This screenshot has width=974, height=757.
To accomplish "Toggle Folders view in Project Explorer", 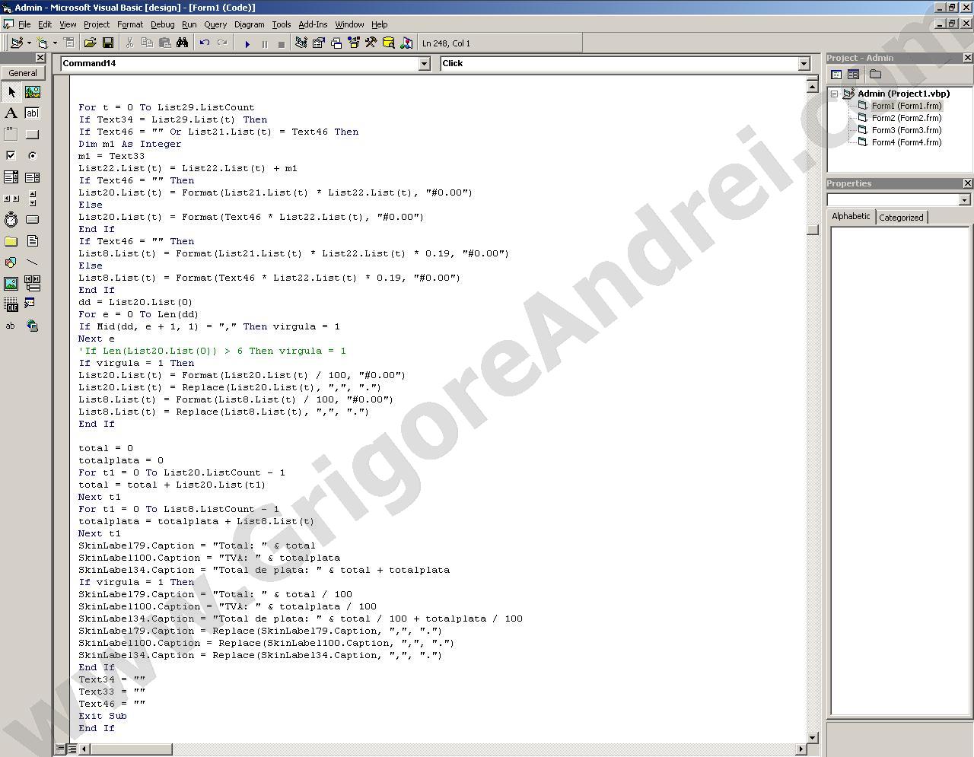I will coord(875,75).
